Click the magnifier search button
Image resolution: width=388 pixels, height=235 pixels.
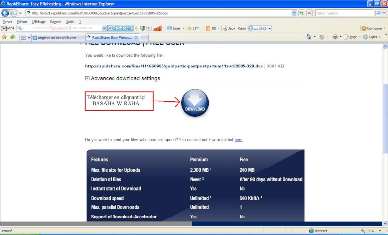point(378,13)
